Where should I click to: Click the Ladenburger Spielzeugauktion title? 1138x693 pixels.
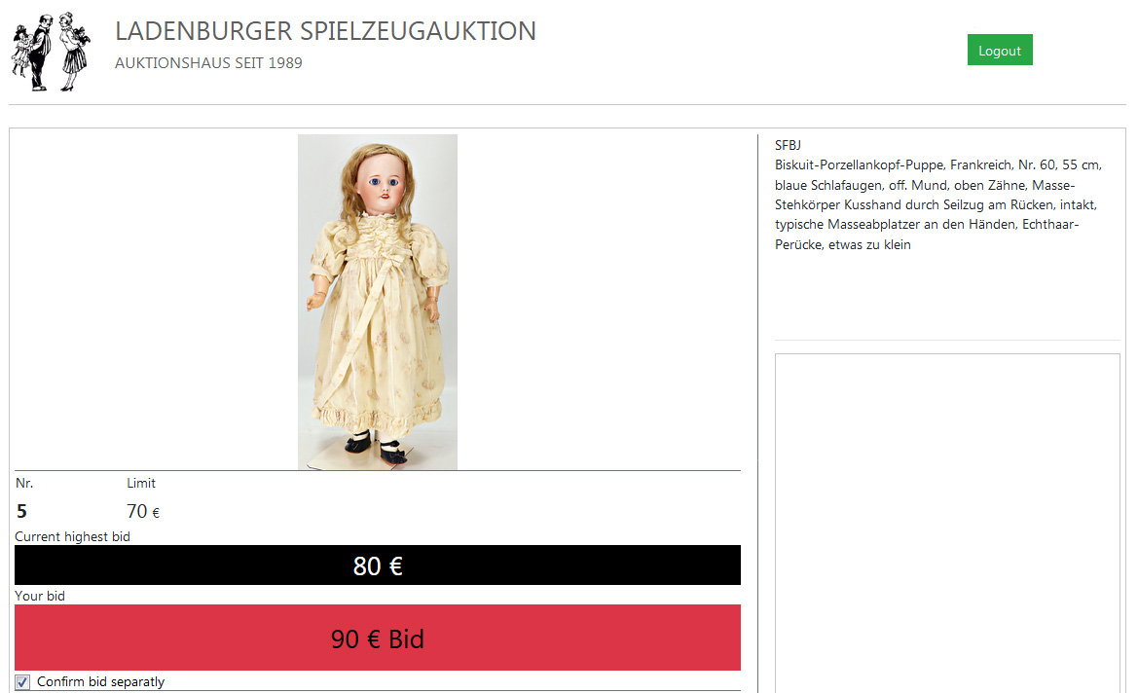(325, 31)
